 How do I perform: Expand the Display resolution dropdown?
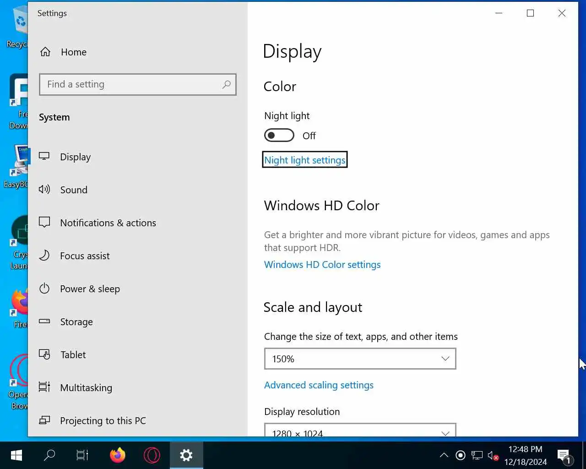(x=360, y=430)
